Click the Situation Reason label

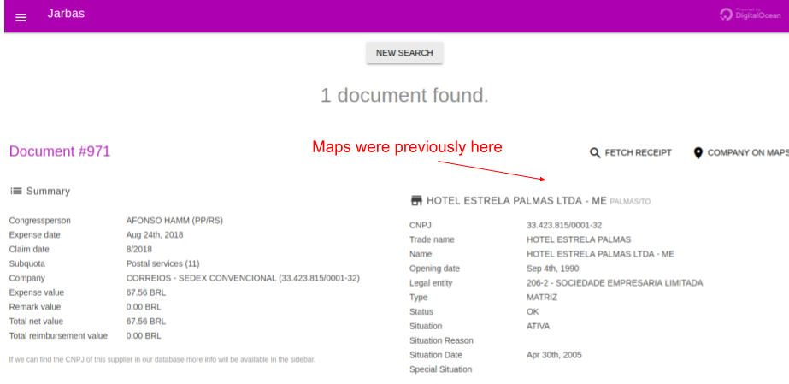[x=441, y=340]
